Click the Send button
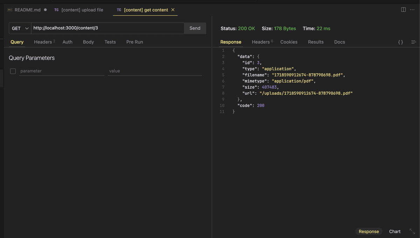 click(x=195, y=28)
